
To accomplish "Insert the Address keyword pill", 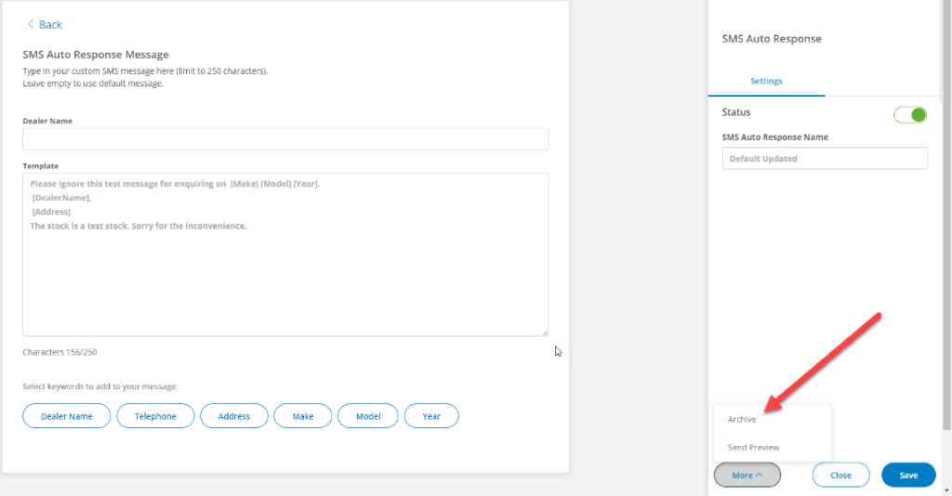I will point(234,416).
